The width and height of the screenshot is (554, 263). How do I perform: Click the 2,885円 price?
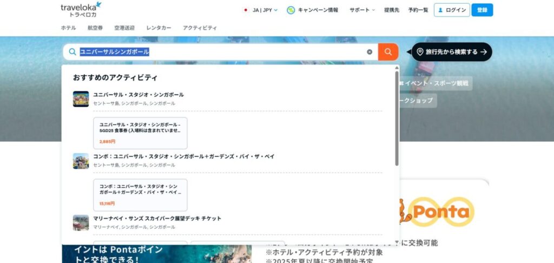point(108,141)
